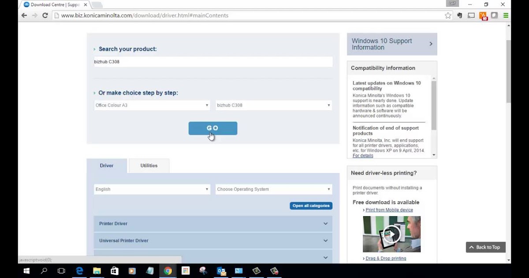Click the Universal Printer Driver row label

point(124,241)
